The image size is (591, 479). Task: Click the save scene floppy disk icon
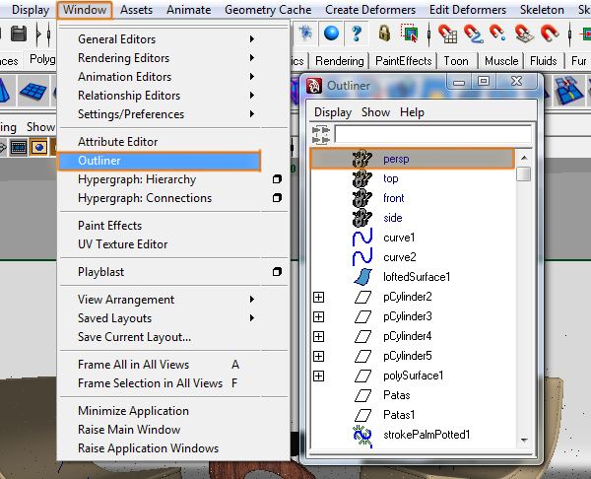pos(19,34)
